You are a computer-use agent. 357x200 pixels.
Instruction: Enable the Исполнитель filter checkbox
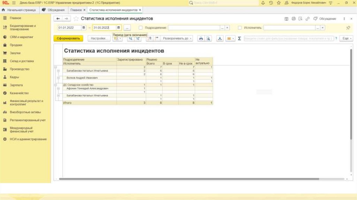coord(240,28)
